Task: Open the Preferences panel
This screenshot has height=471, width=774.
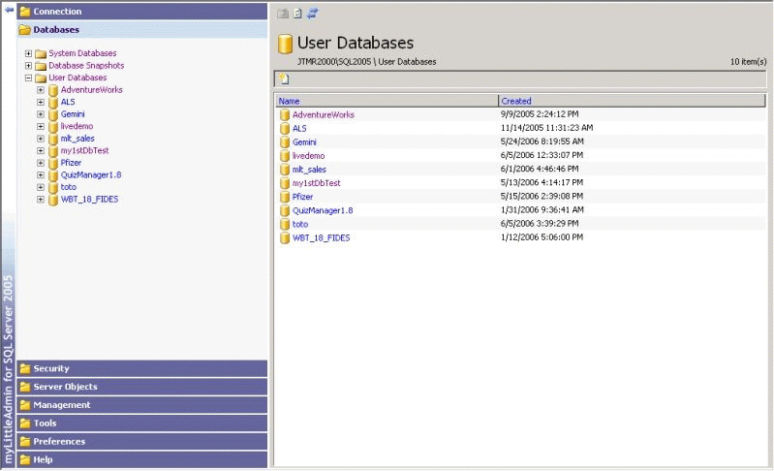Action: point(142,441)
